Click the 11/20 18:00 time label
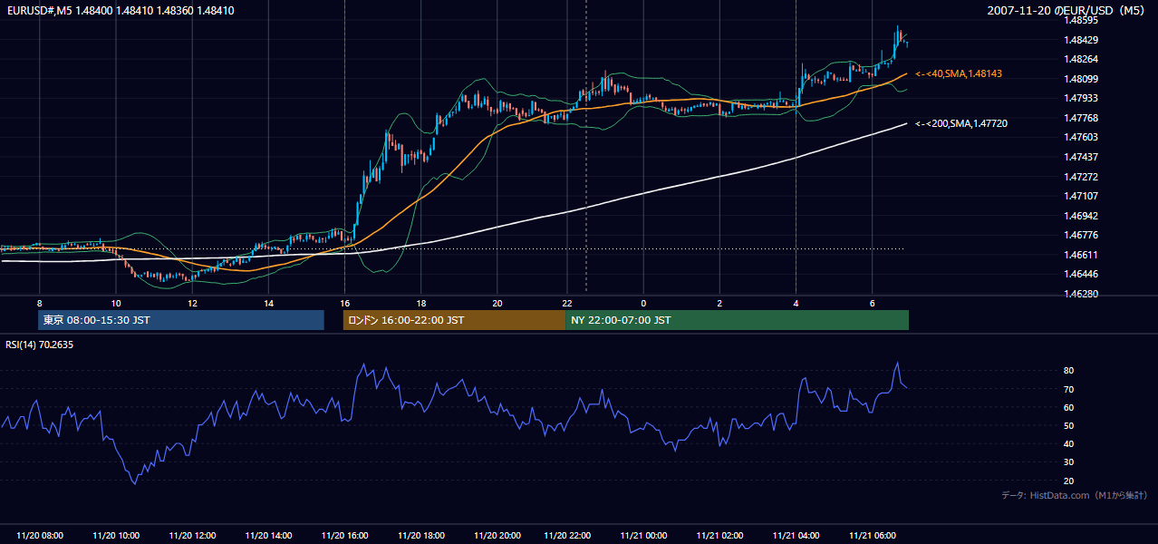 420,536
